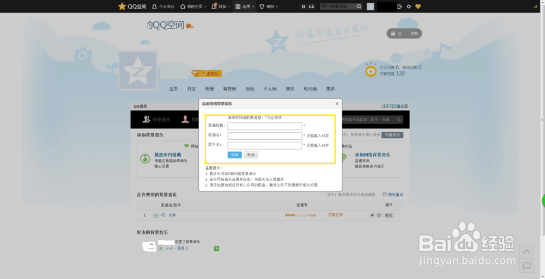The height and width of the screenshot is (279, 545).
Task: Go to 相册 tab
Action: [209, 89]
